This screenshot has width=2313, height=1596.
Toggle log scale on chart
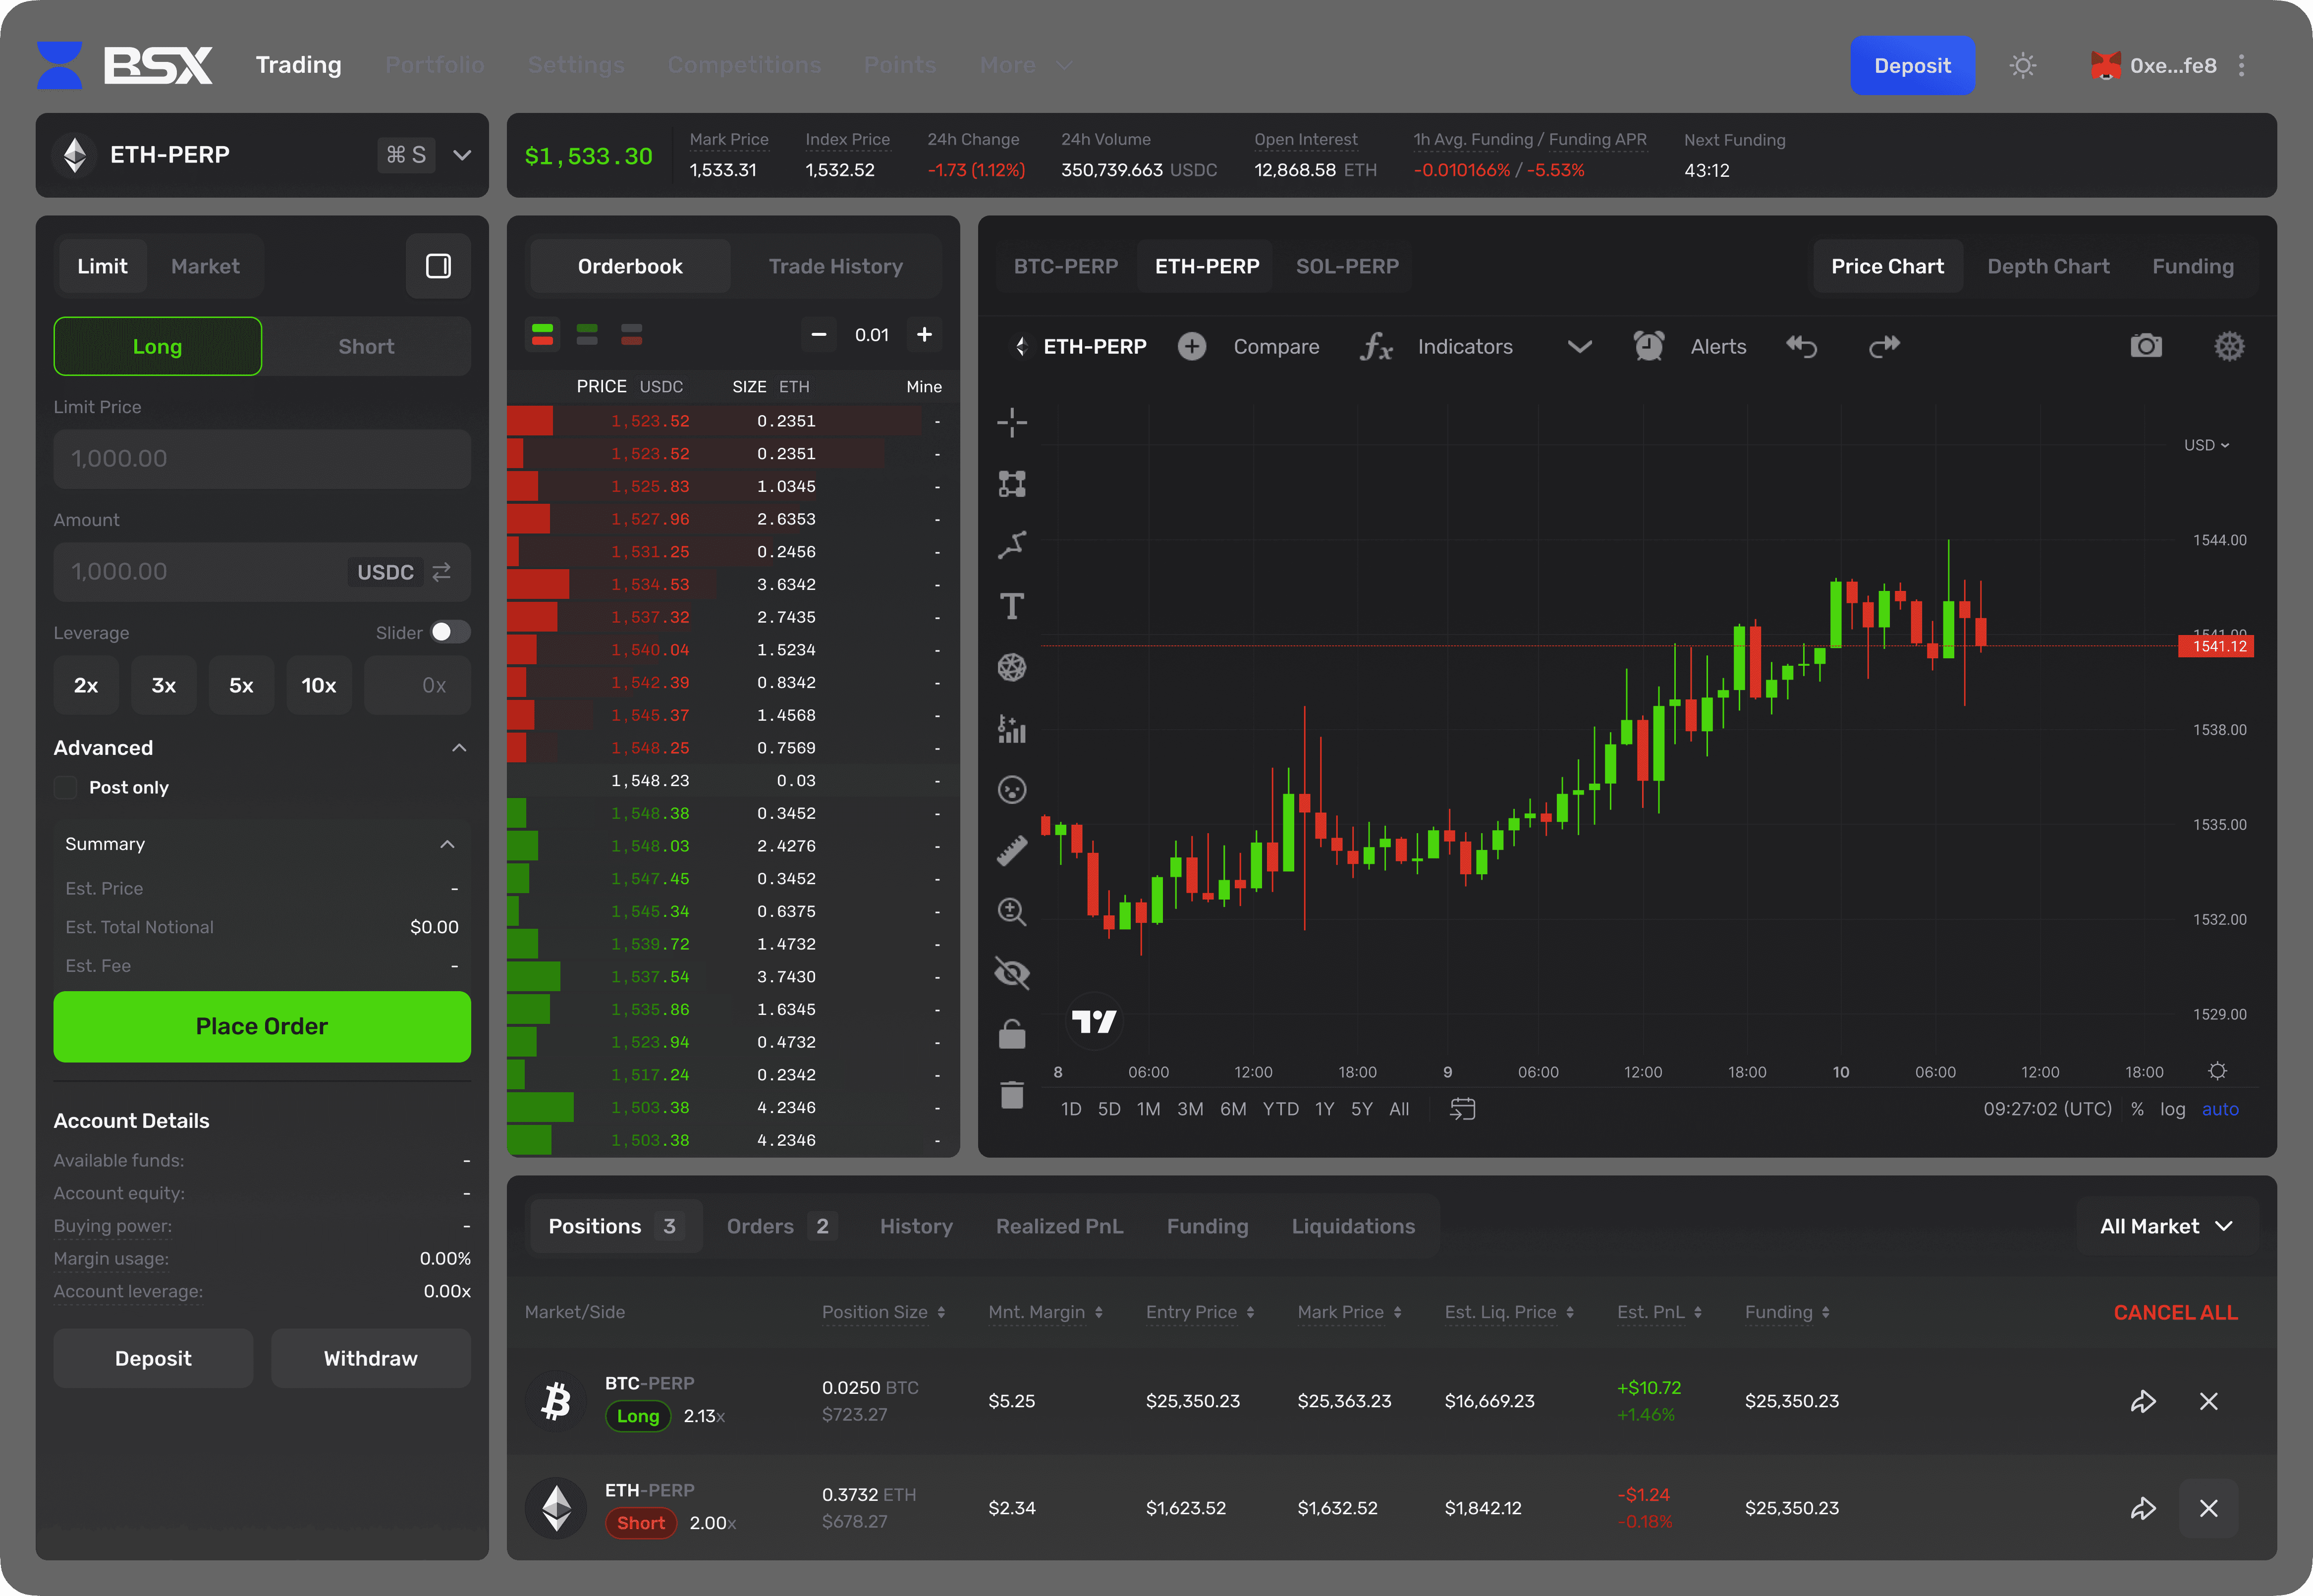point(2172,1109)
